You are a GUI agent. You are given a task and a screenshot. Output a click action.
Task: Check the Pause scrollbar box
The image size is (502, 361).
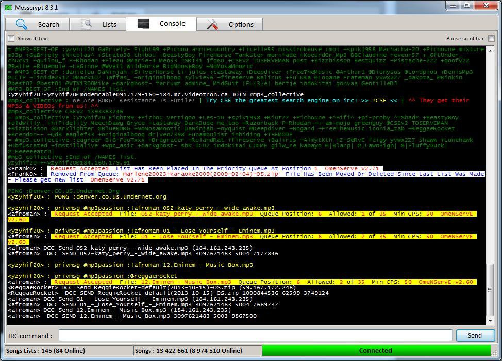point(492,39)
